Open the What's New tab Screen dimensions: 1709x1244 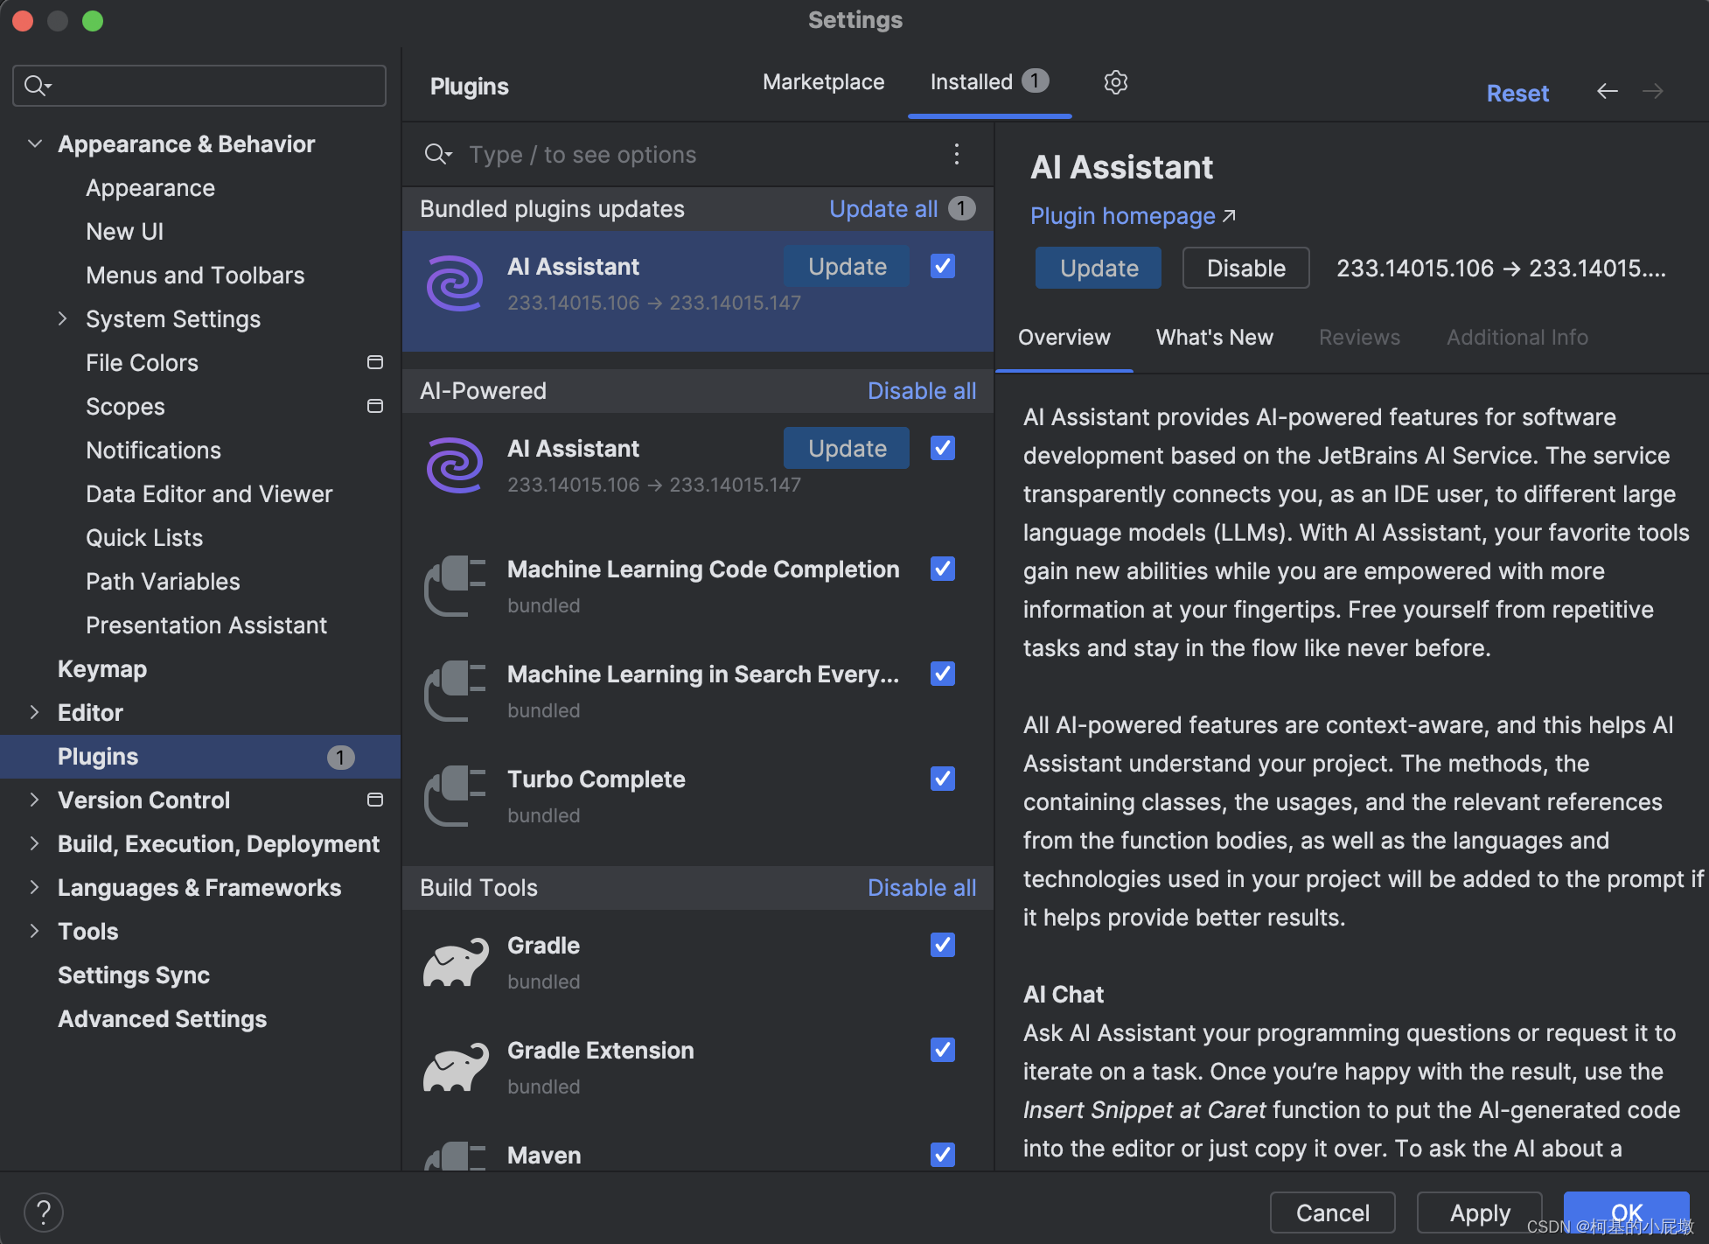click(x=1214, y=338)
